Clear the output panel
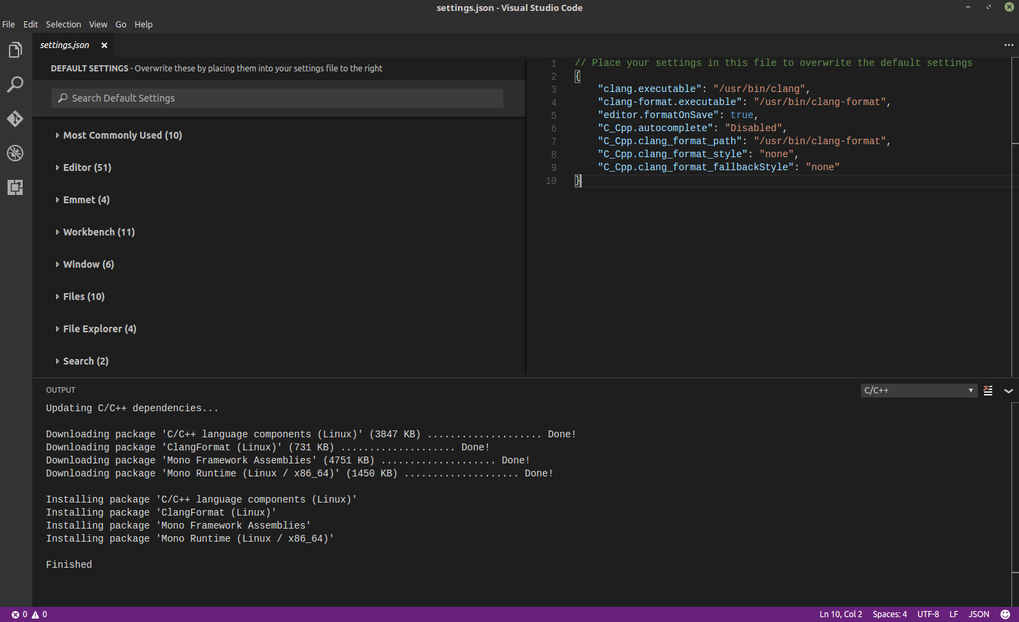1019x622 pixels. pos(988,391)
